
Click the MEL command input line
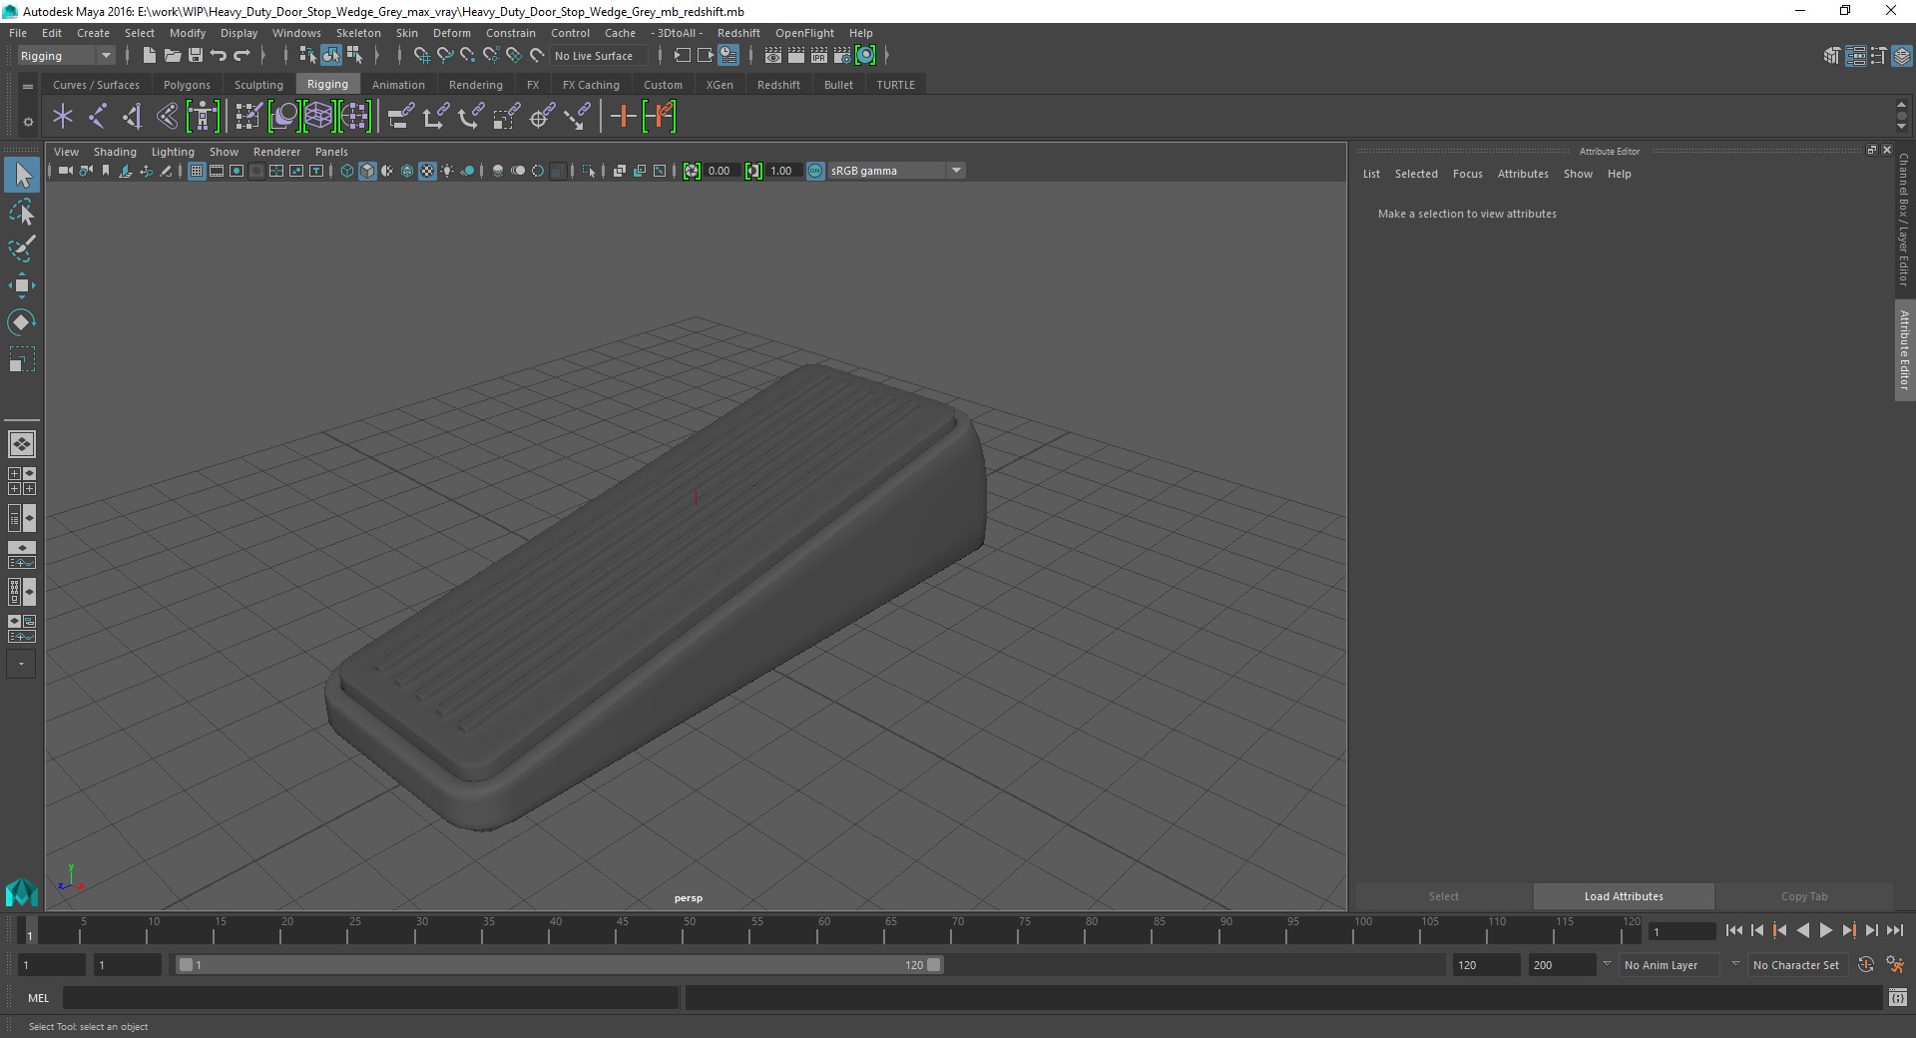pos(370,997)
